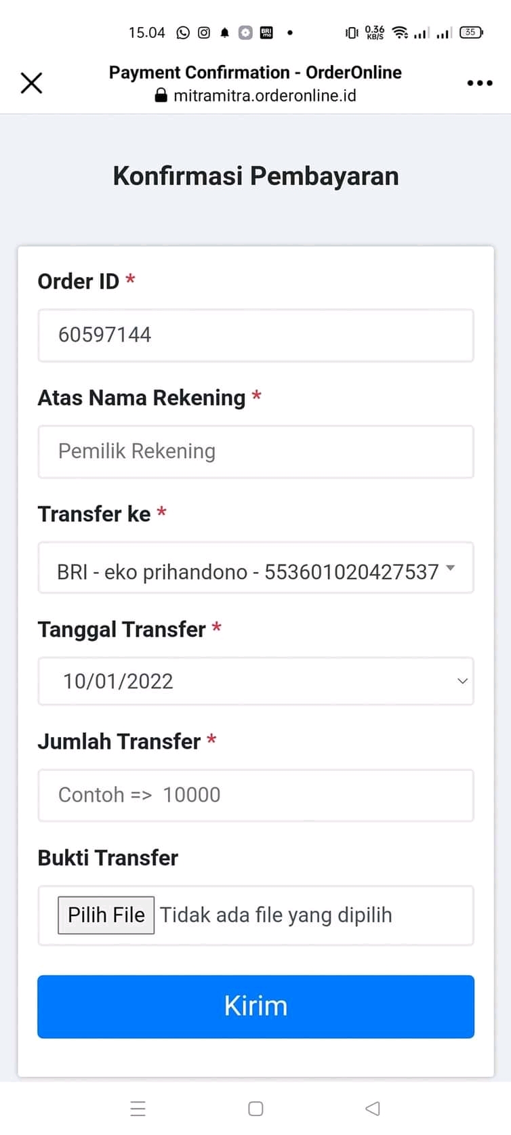Submit the form with Kirim button
This screenshot has width=511, height=1135.
point(255,1006)
